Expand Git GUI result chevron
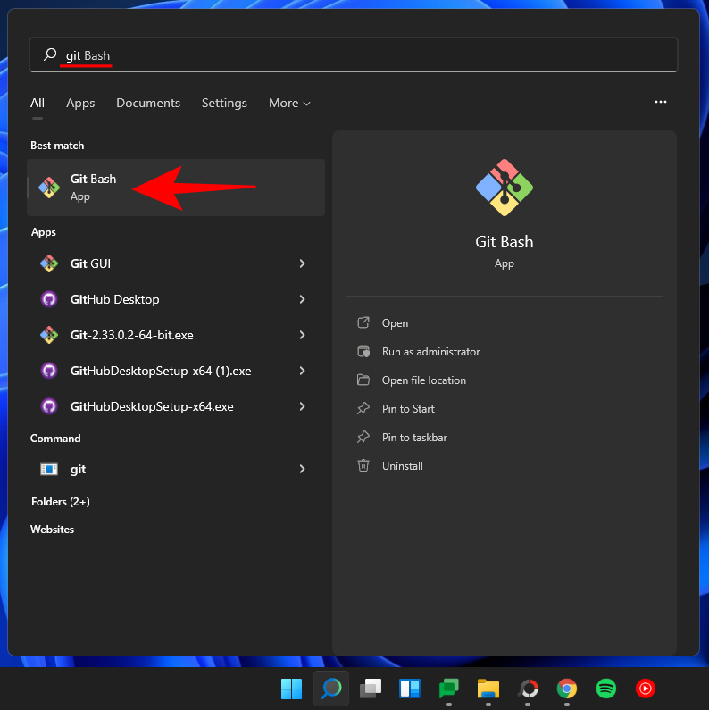 tap(302, 263)
